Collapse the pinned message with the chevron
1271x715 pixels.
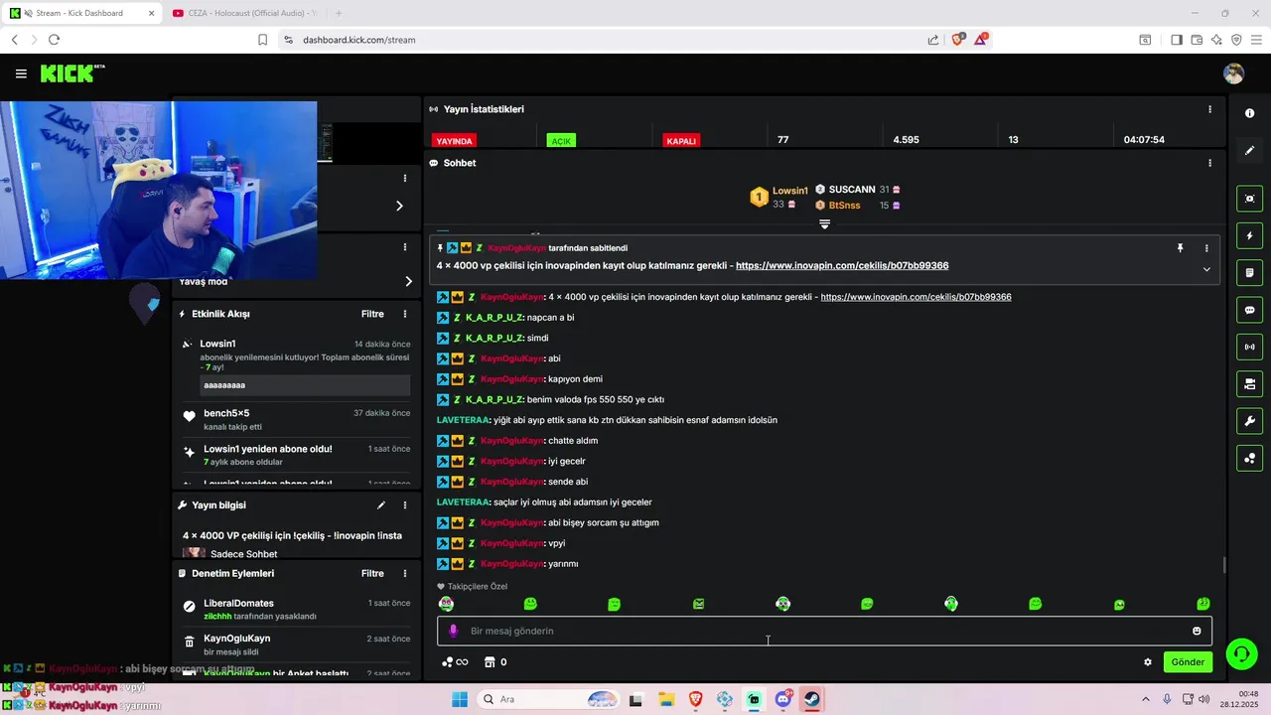[x=1206, y=269]
